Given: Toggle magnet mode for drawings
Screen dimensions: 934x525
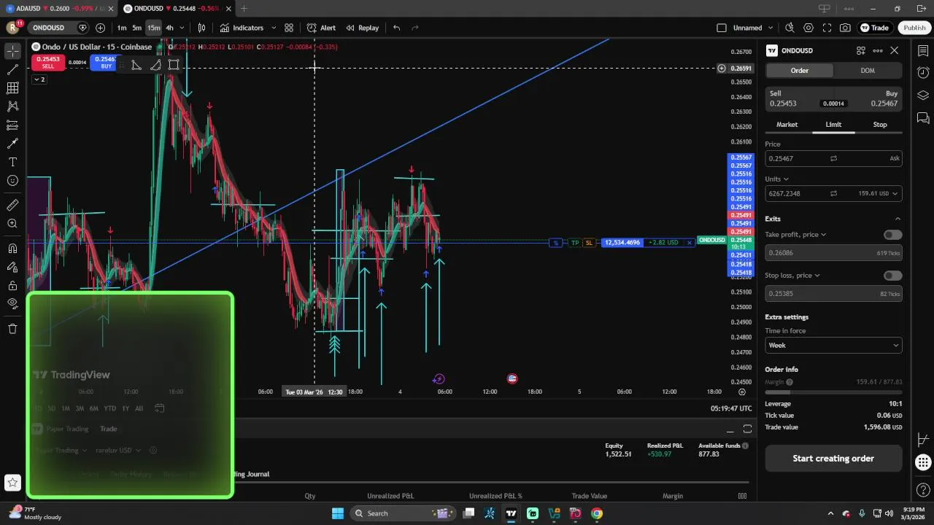Looking at the screenshot, I should pyautogui.click(x=12, y=249).
